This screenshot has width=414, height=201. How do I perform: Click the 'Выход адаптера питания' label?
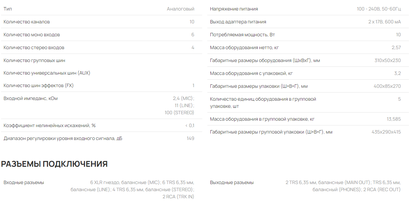(x=238, y=22)
